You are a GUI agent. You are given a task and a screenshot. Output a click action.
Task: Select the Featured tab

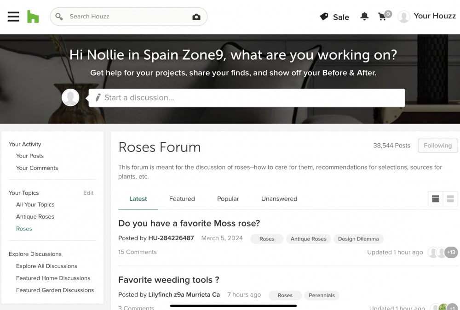[182, 199]
